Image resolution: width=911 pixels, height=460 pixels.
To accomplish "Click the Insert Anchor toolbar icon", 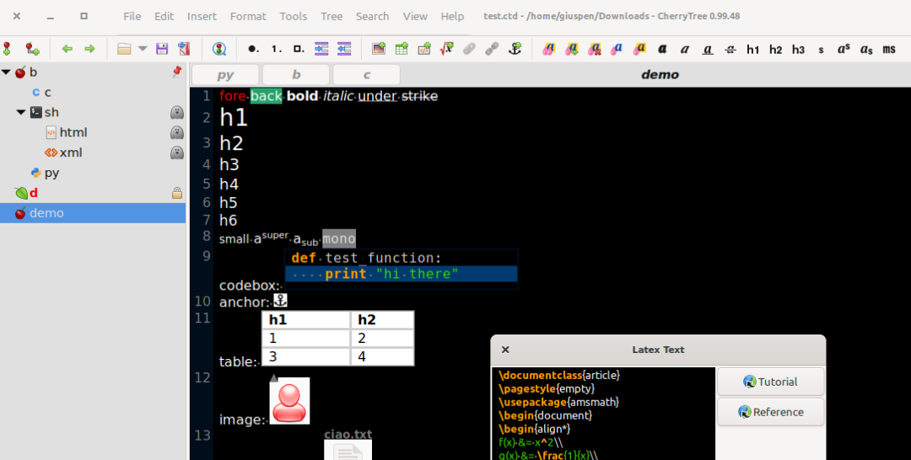I will 515,49.
